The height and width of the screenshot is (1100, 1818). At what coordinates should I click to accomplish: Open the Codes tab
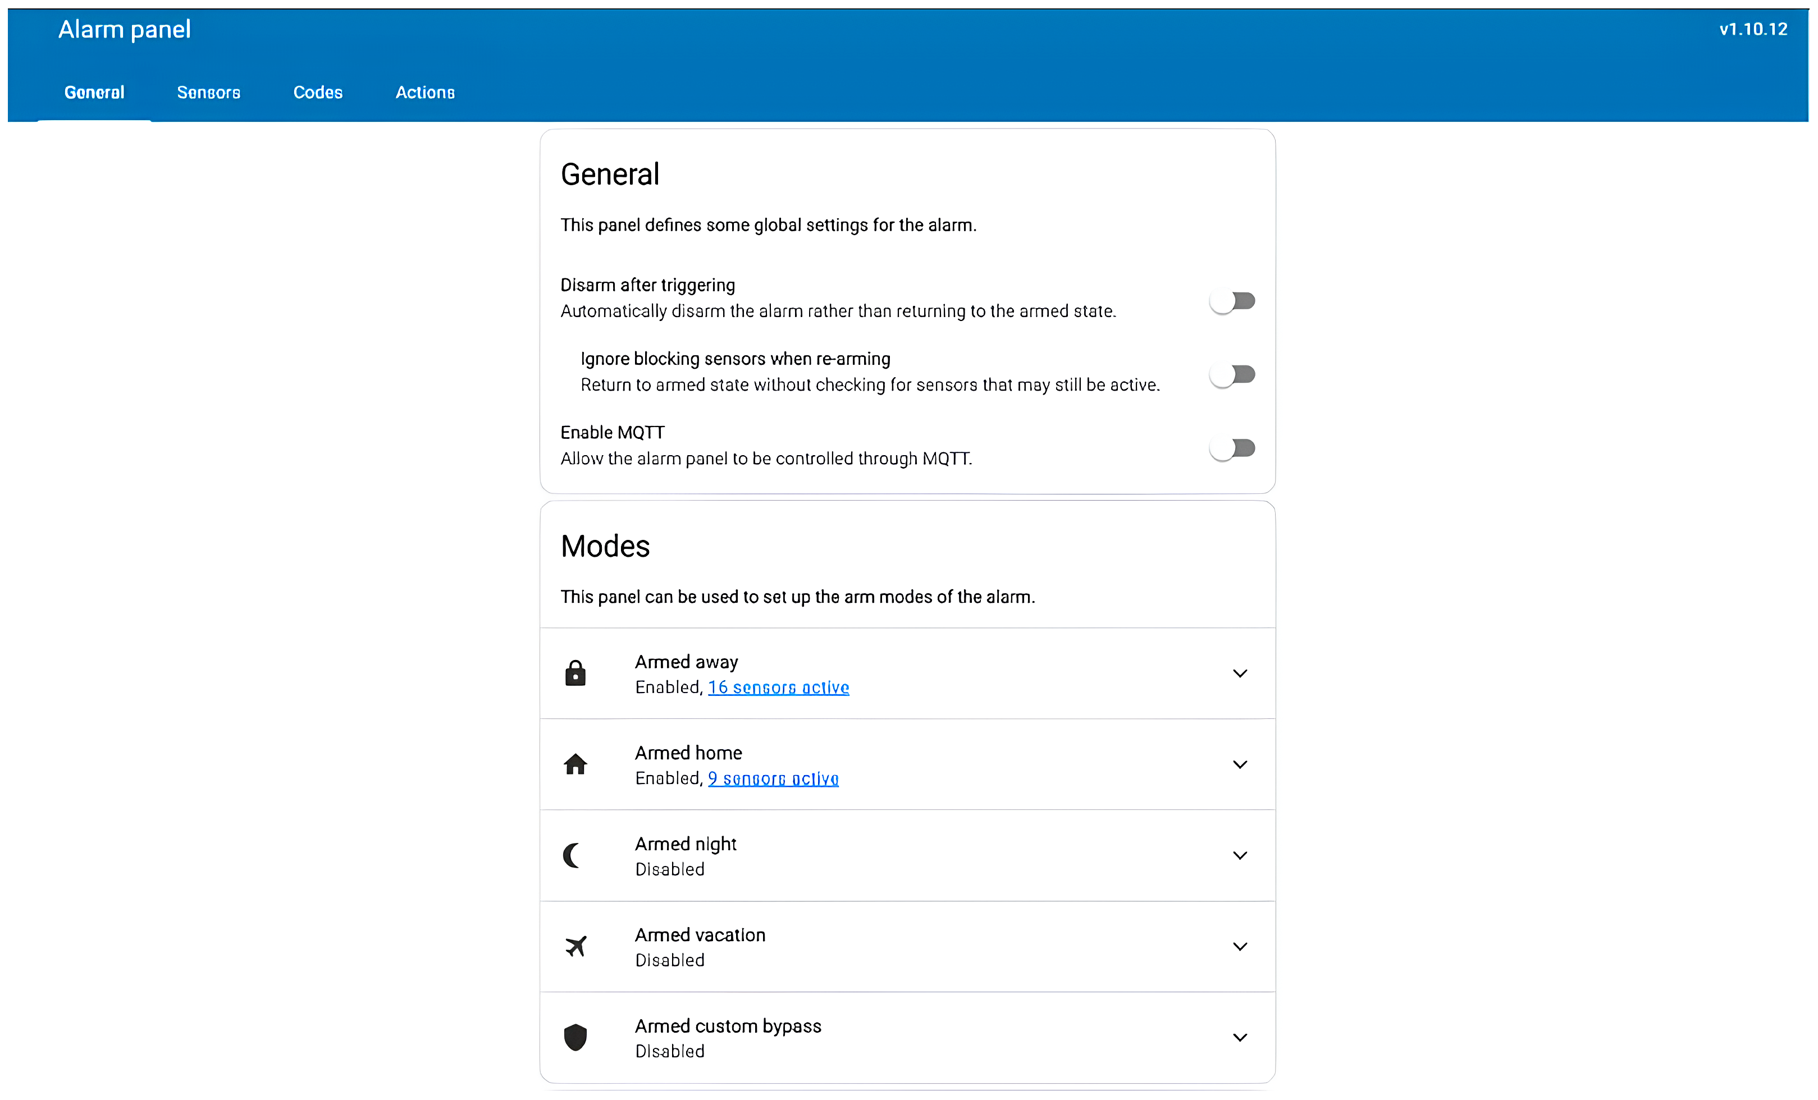tap(317, 92)
